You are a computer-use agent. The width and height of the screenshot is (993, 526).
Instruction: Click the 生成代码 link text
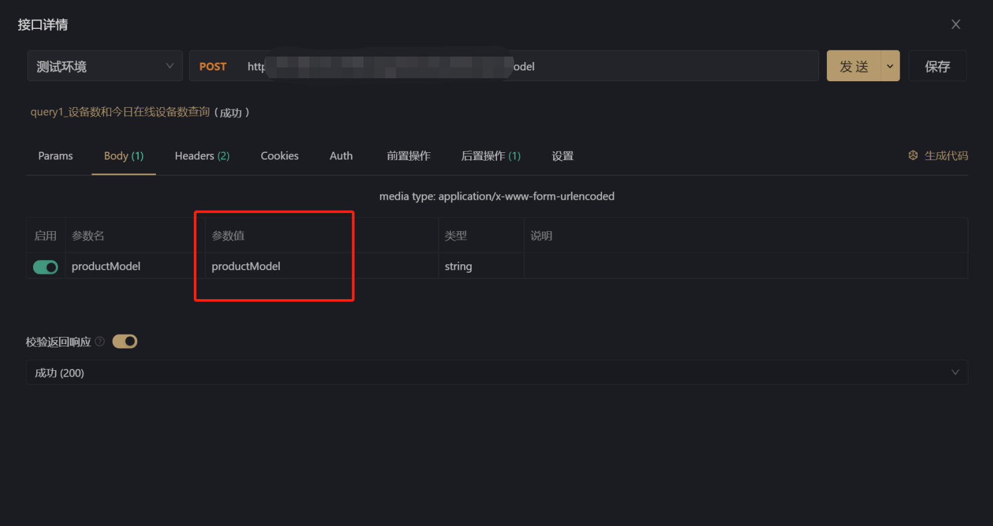[x=946, y=156]
